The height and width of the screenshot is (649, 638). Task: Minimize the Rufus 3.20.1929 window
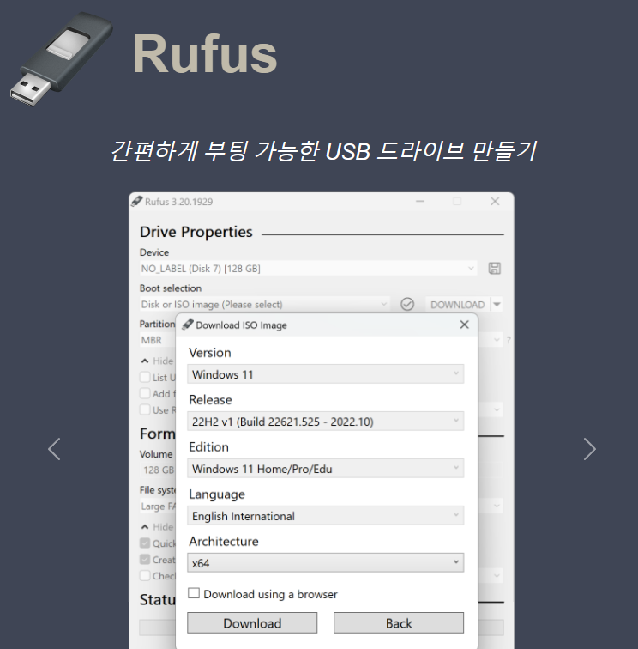[x=420, y=202]
